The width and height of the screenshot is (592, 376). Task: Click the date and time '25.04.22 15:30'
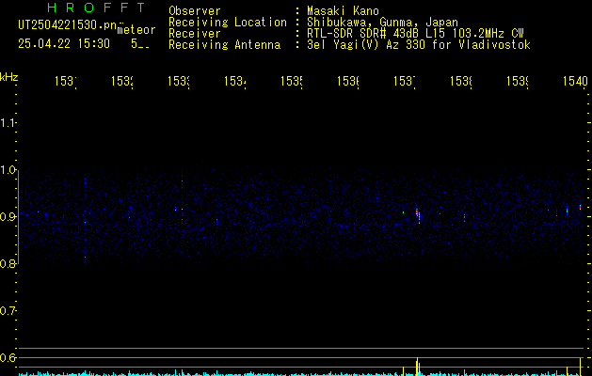pyautogui.click(x=64, y=44)
